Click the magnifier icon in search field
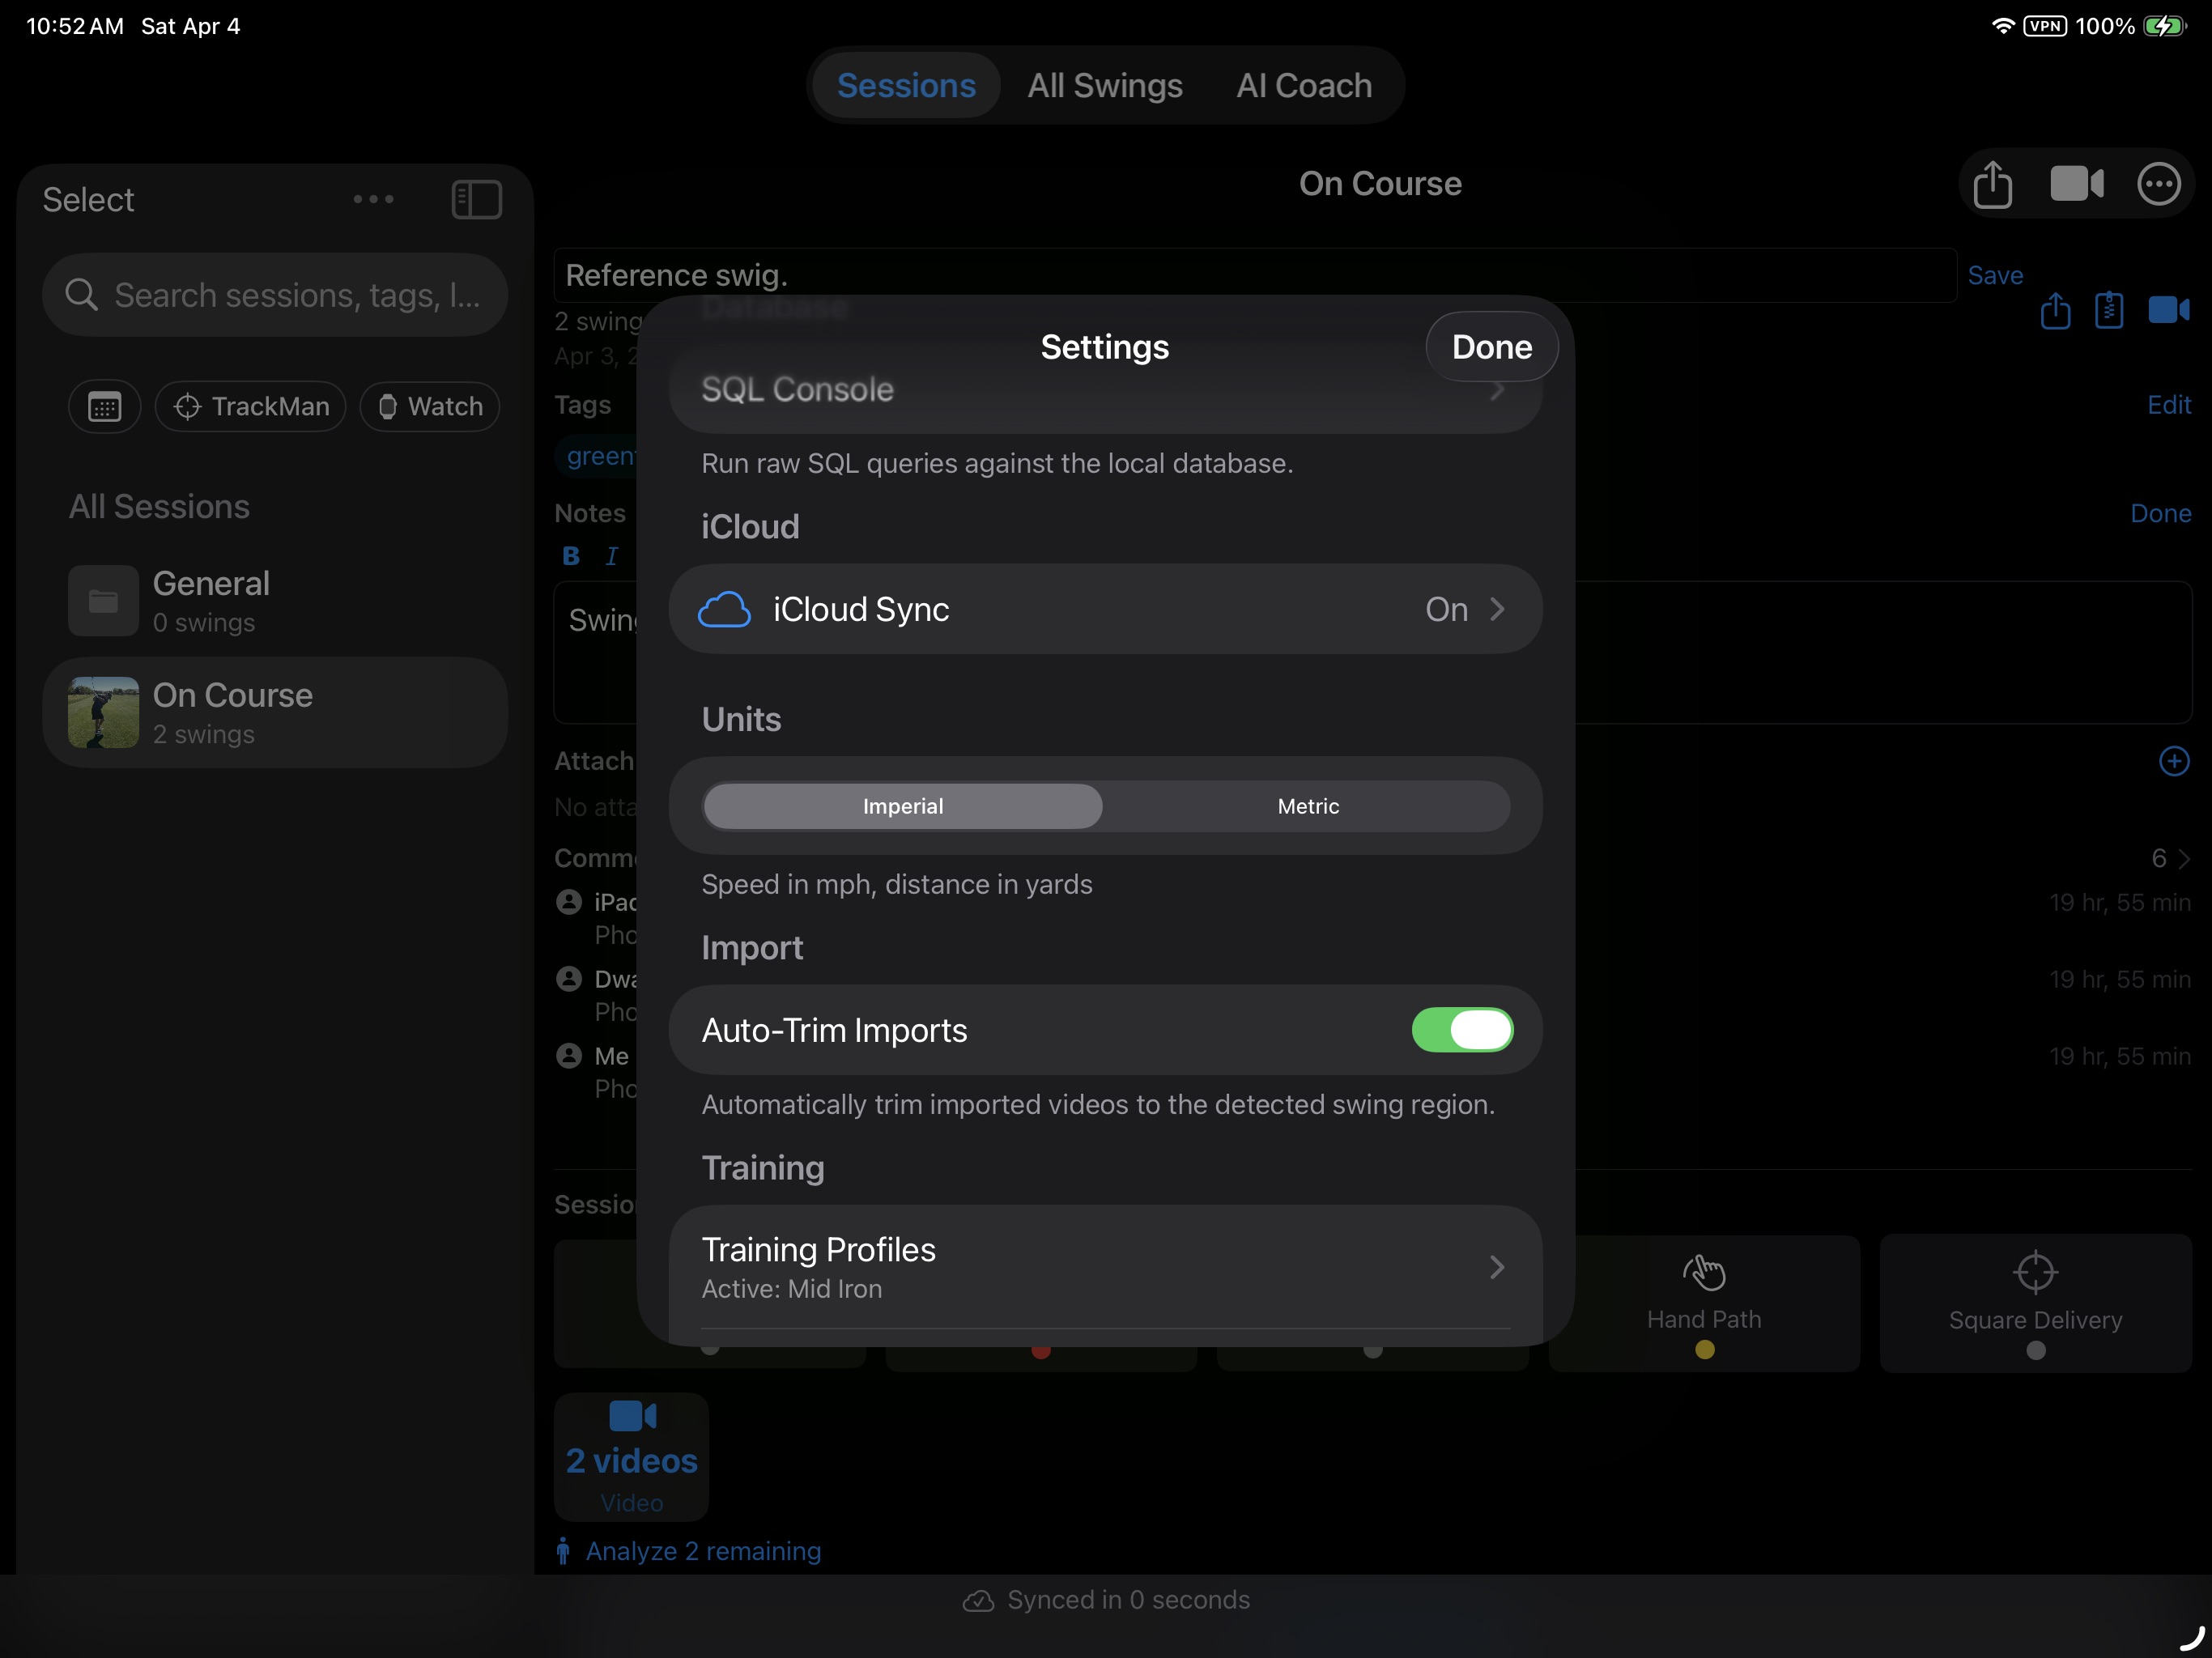This screenshot has height=1658, width=2212. (x=80, y=295)
